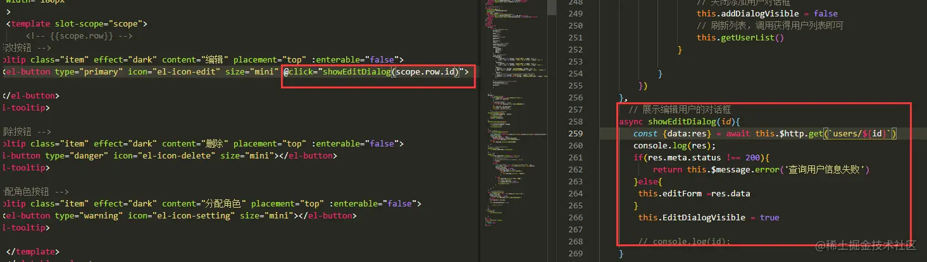Screen dimensions: 927x262
Task: Click the async showEditDialog(id){ declaration
Action: pos(680,122)
